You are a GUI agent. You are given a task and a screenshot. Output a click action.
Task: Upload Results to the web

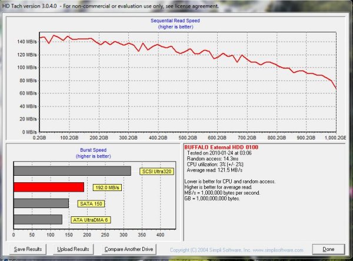click(73, 249)
